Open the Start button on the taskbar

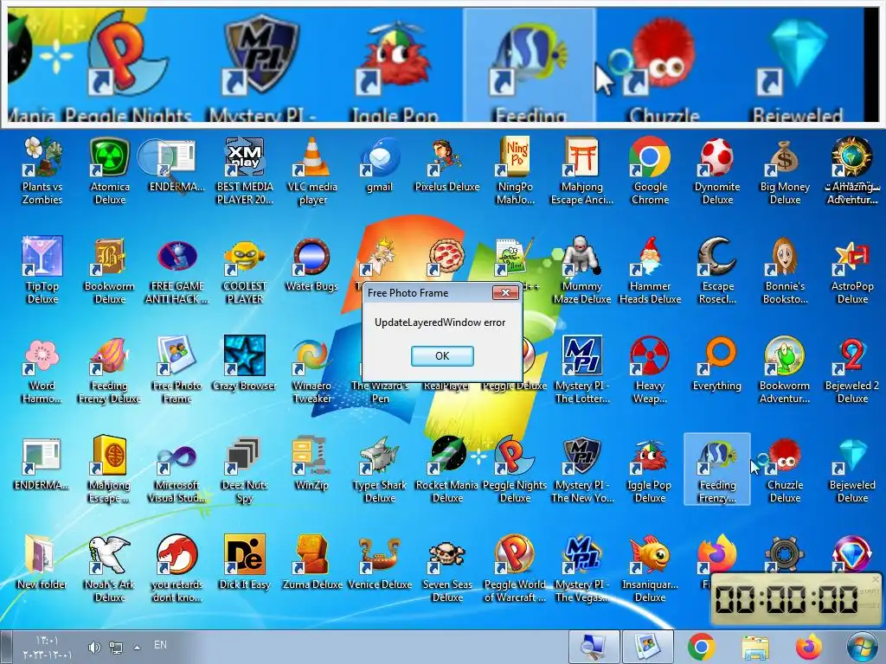click(863, 648)
